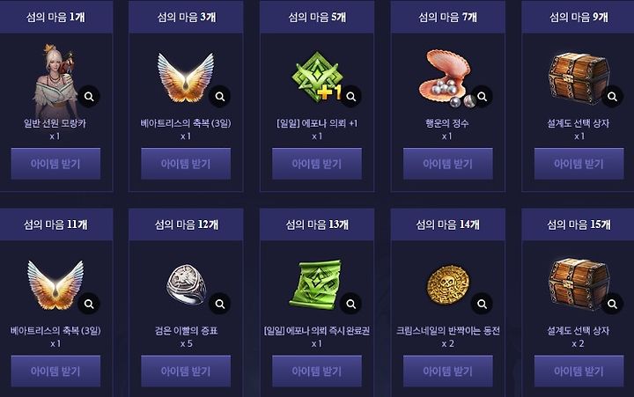Receive the 검은 이빨의 증표 x5 reward
The image size is (634, 397).
tap(186, 371)
